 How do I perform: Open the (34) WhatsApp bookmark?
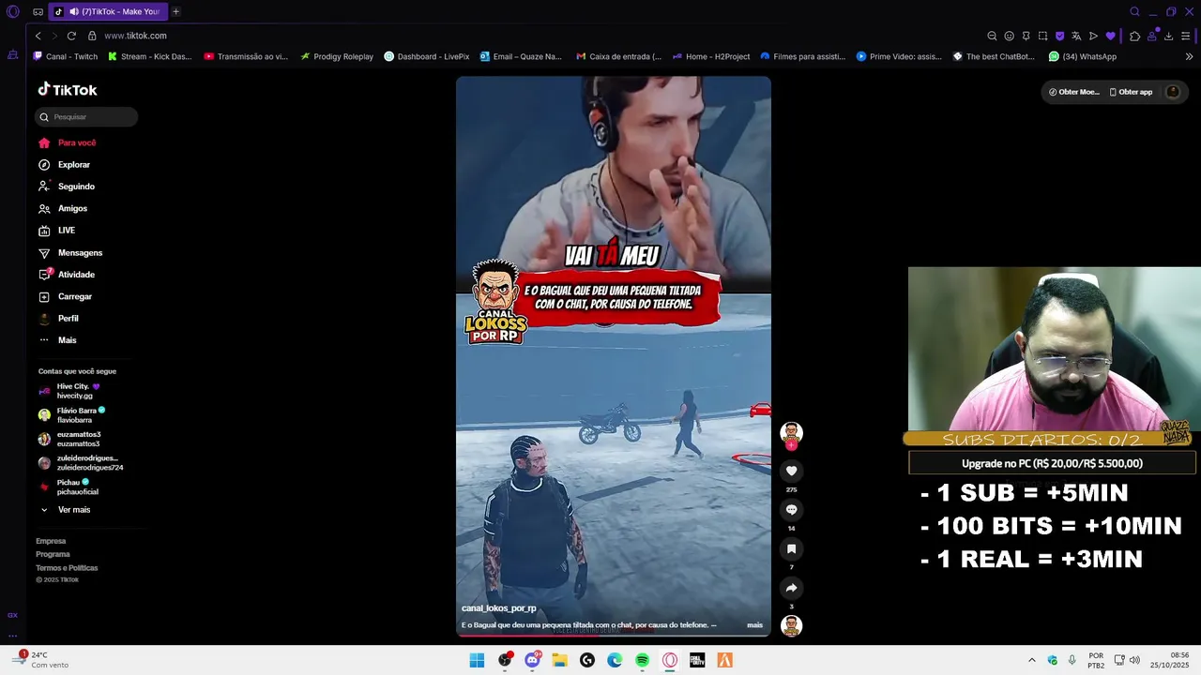(x=1083, y=56)
